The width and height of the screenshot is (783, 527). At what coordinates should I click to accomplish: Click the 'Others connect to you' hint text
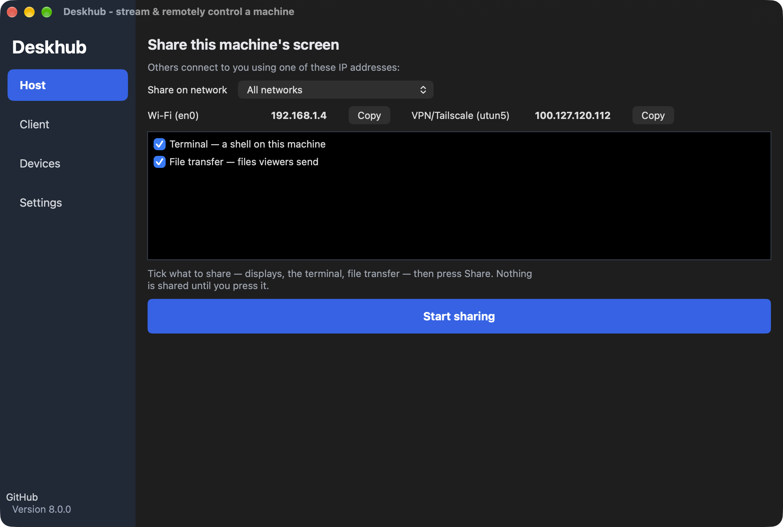tap(274, 67)
